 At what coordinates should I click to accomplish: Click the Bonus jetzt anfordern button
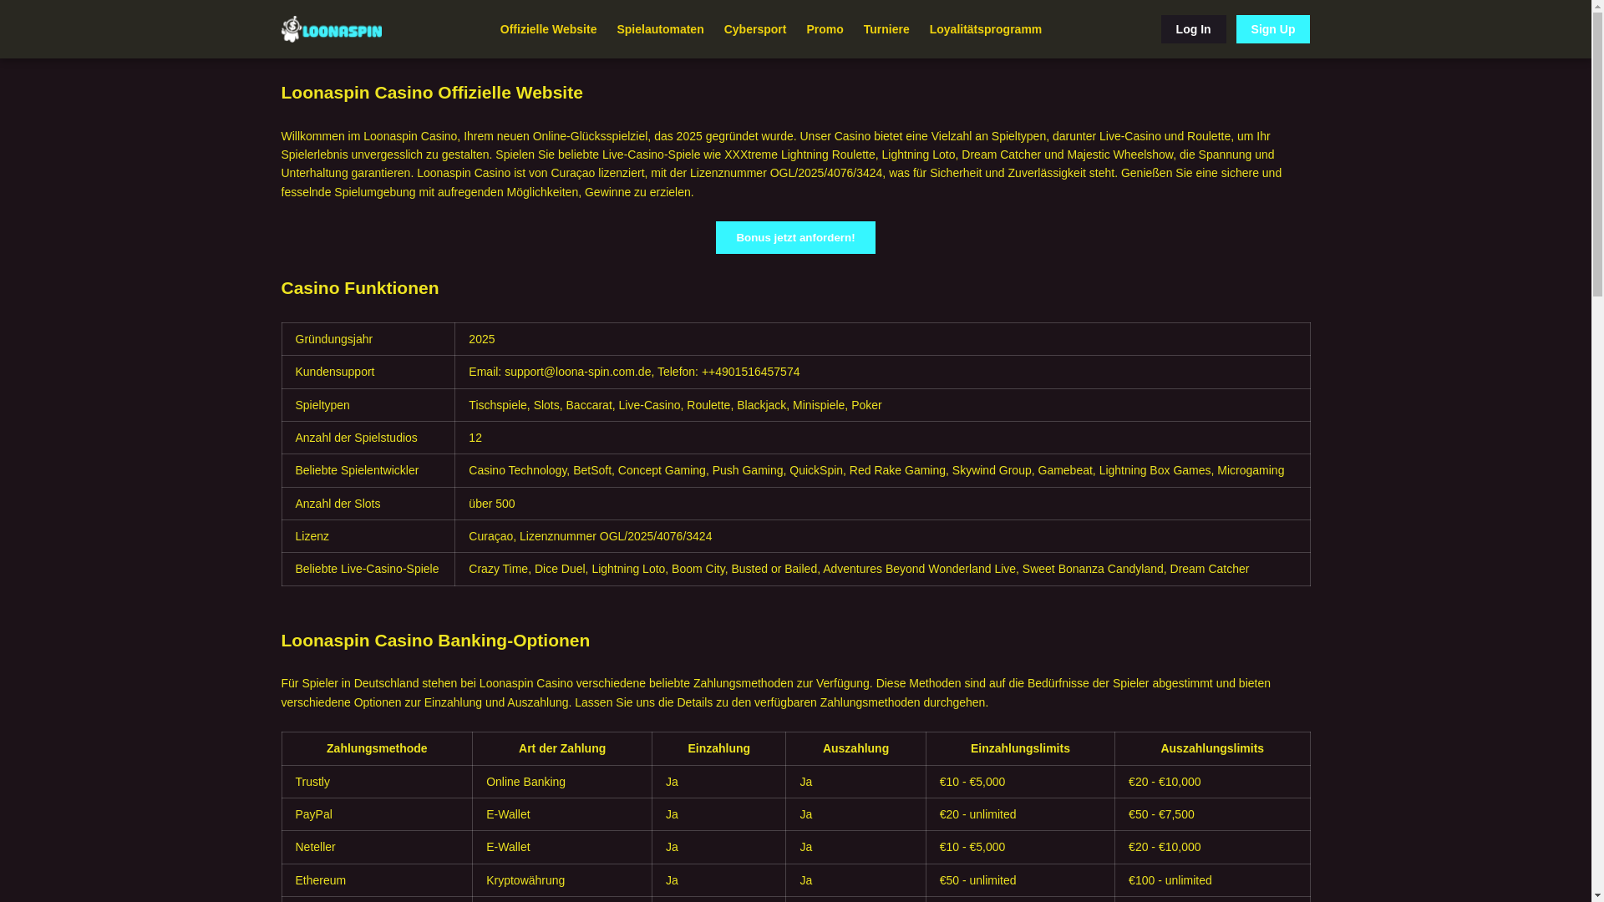[795, 237]
